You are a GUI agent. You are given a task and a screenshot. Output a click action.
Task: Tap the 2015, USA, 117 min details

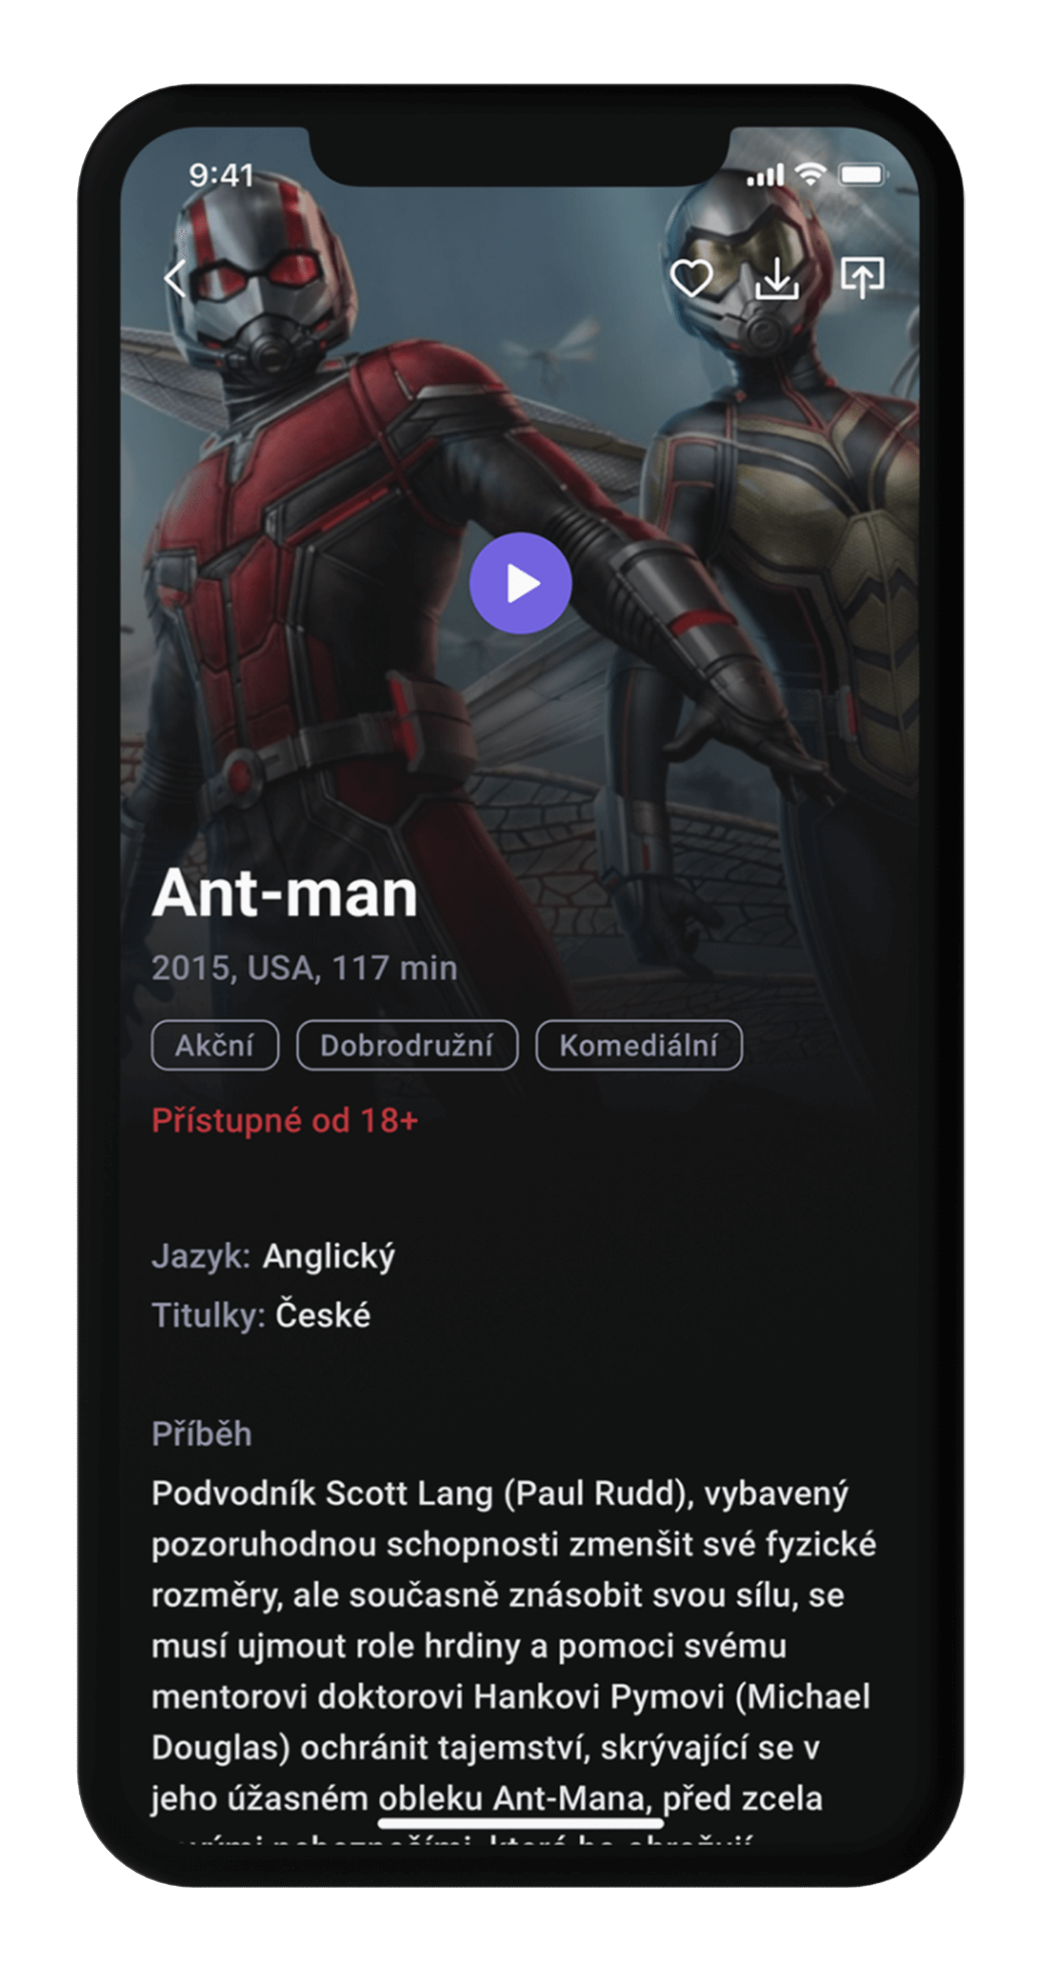(304, 968)
